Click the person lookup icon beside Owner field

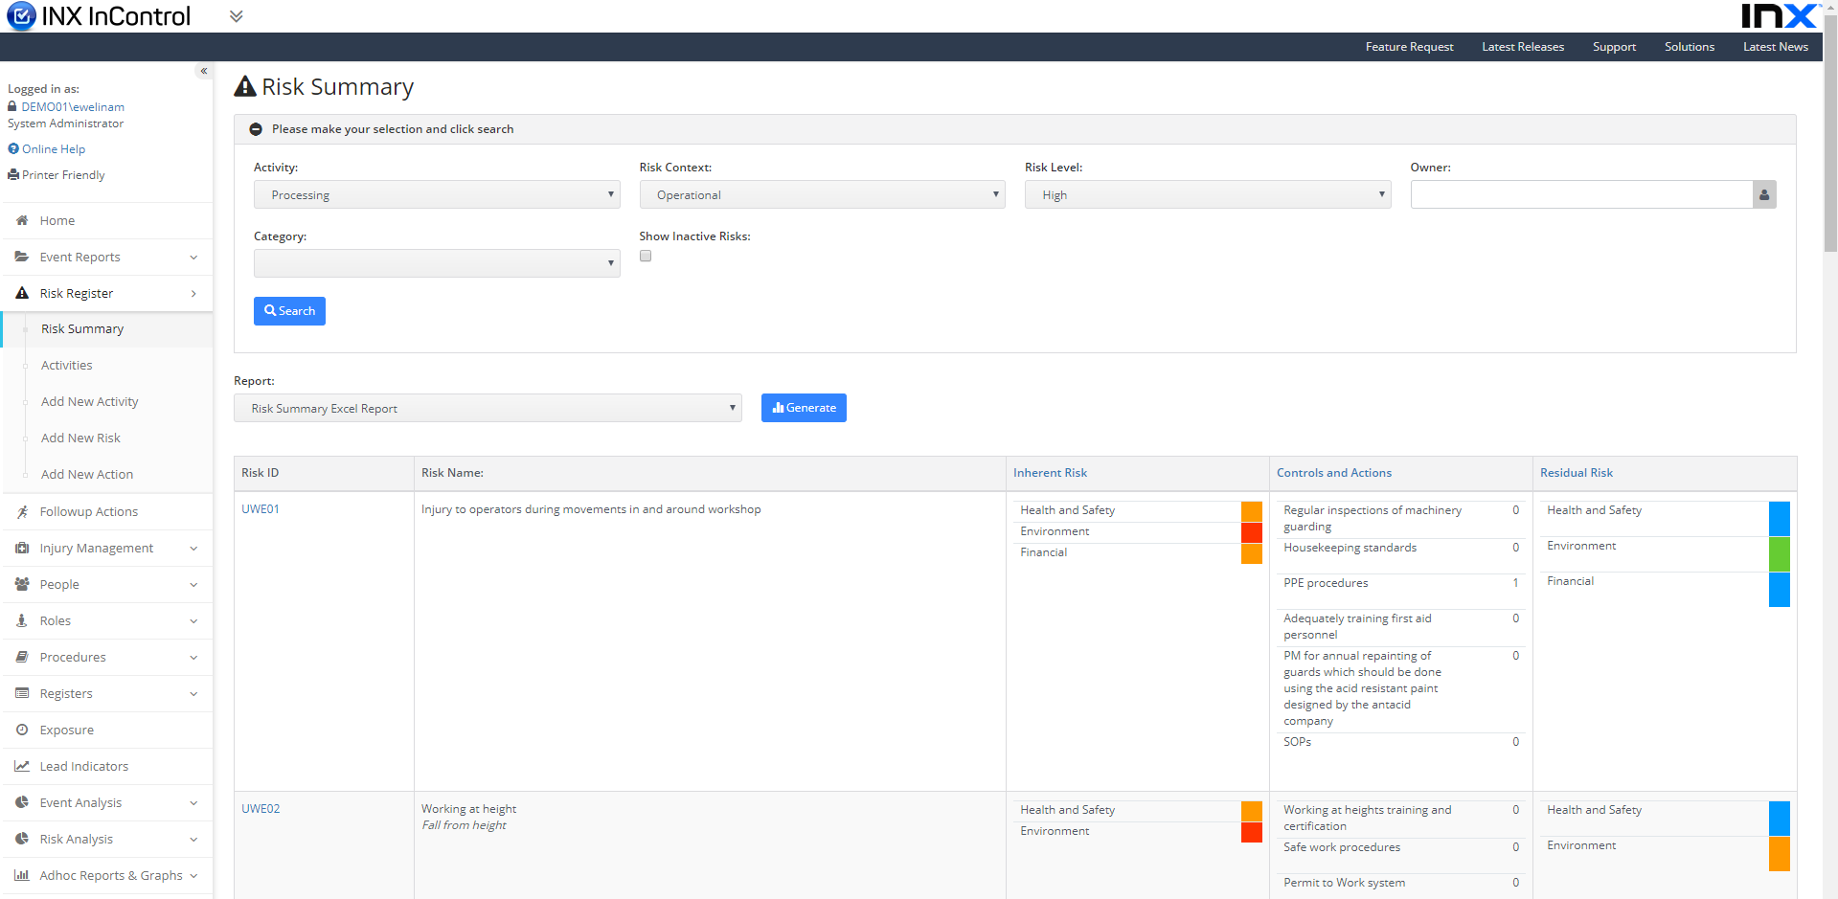click(x=1764, y=194)
